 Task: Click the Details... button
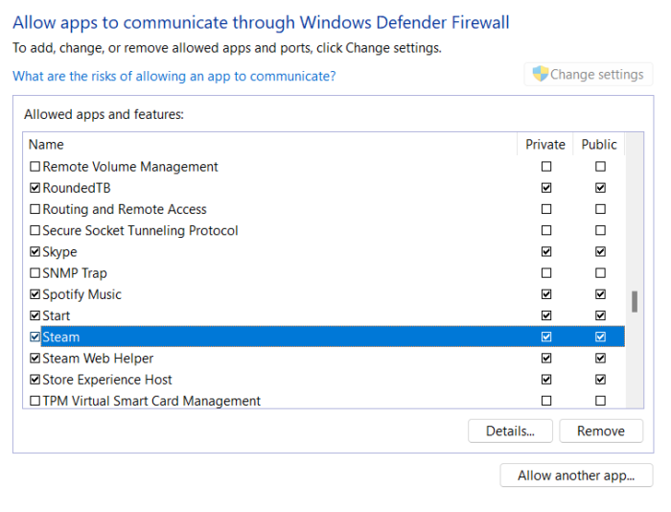(x=510, y=431)
